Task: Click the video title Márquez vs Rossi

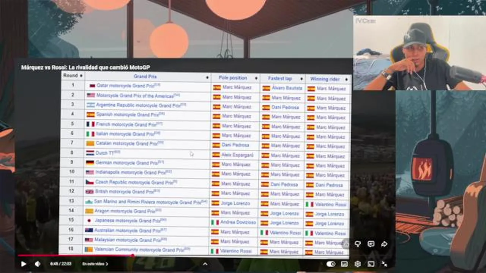Action: tap(85, 67)
